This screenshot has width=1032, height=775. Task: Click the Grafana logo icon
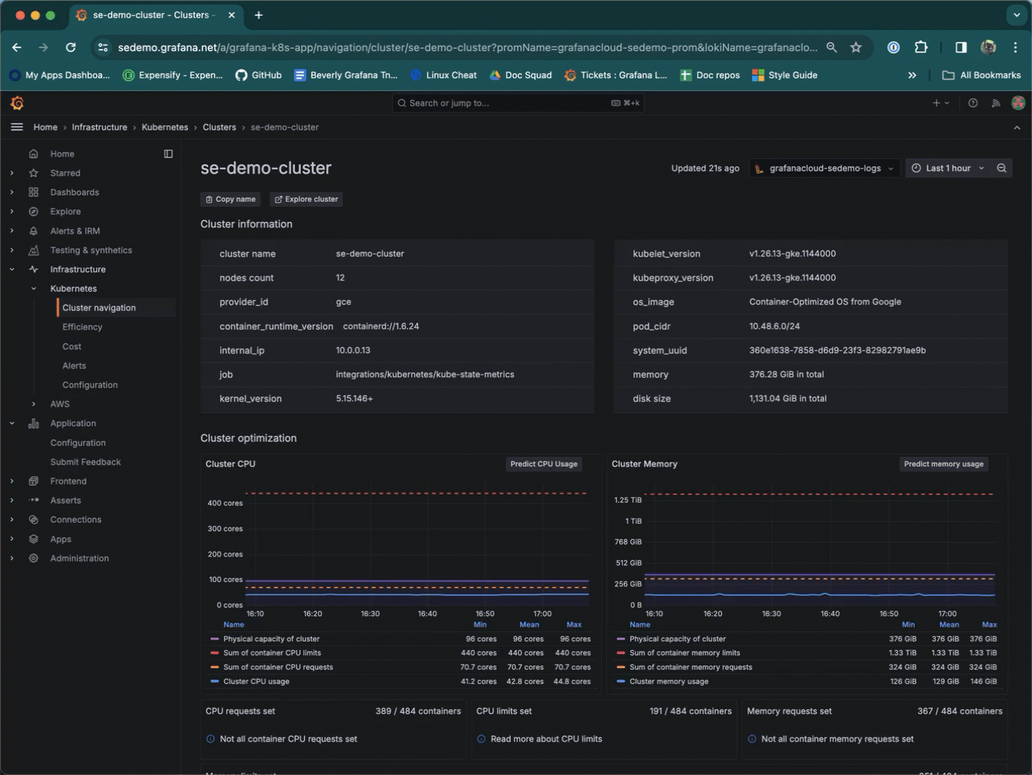[x=17, y=103]
